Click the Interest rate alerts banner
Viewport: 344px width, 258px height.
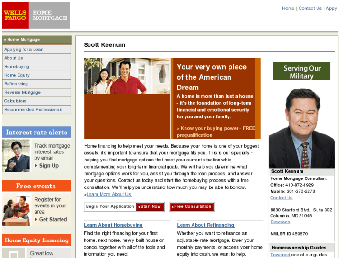point(36,132)
